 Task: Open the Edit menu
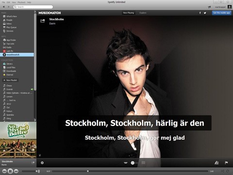point(8,2)
